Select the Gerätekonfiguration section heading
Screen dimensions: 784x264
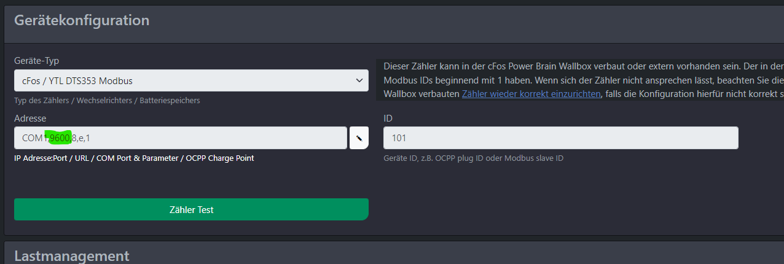click(x=82, y=20)
